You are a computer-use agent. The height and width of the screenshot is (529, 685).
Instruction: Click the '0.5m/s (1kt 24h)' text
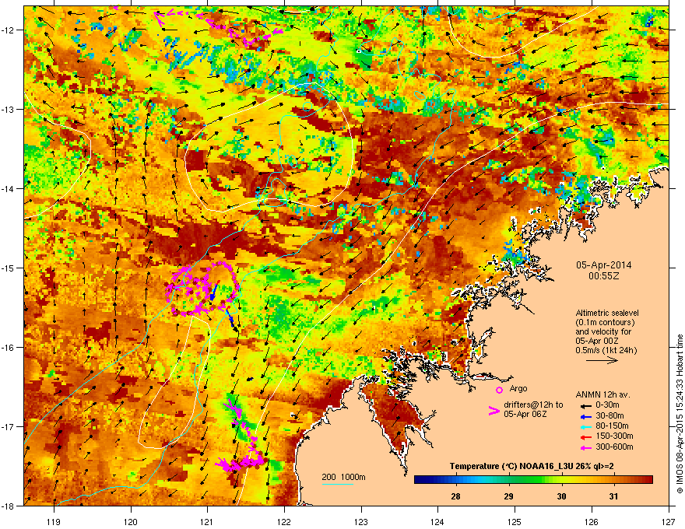click(606, 350)
